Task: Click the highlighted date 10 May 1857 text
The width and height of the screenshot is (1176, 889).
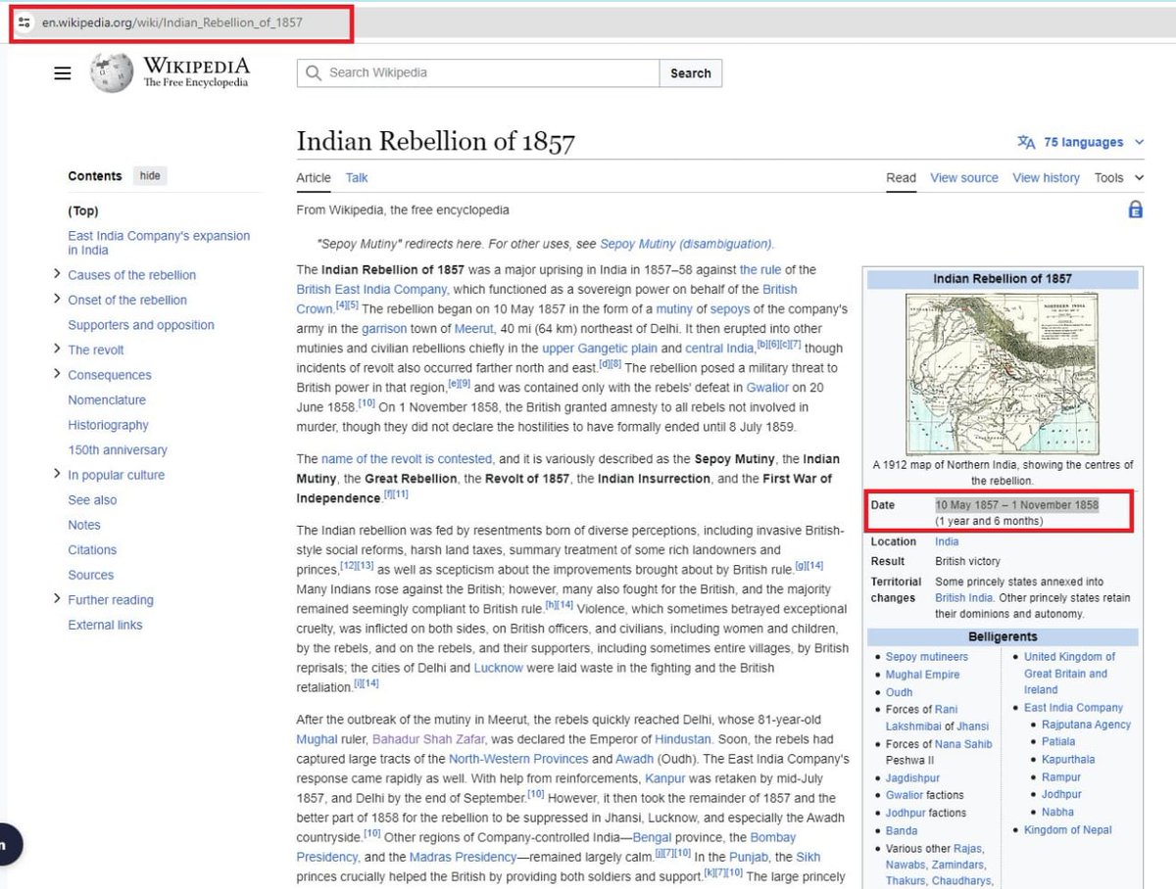Action: click(1016, 505)
